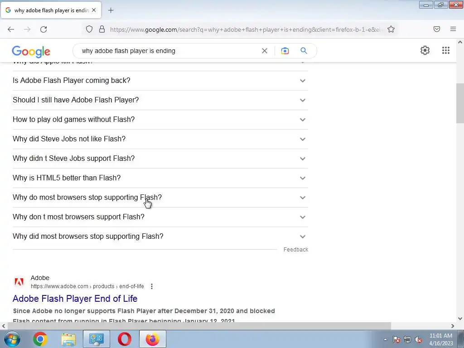464x348 pixels.
Task: Launch Opera from the taskbar
Action: click(125, 339)
